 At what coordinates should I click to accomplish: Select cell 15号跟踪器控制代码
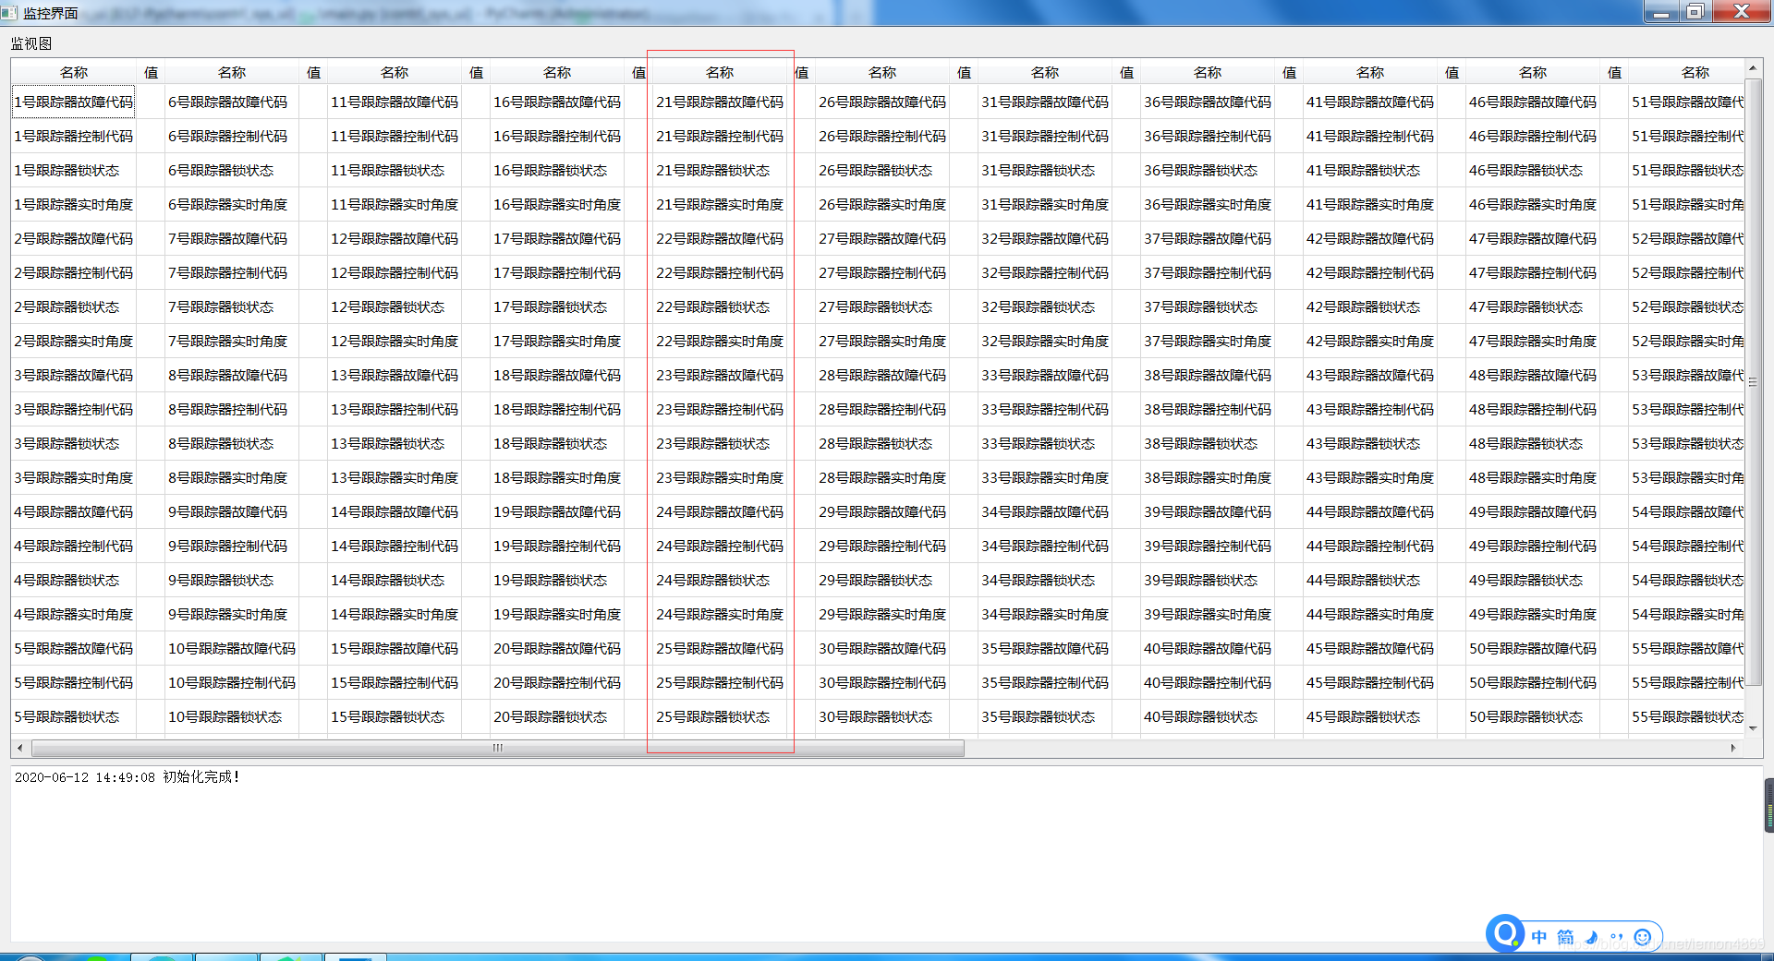coord(395,683)
